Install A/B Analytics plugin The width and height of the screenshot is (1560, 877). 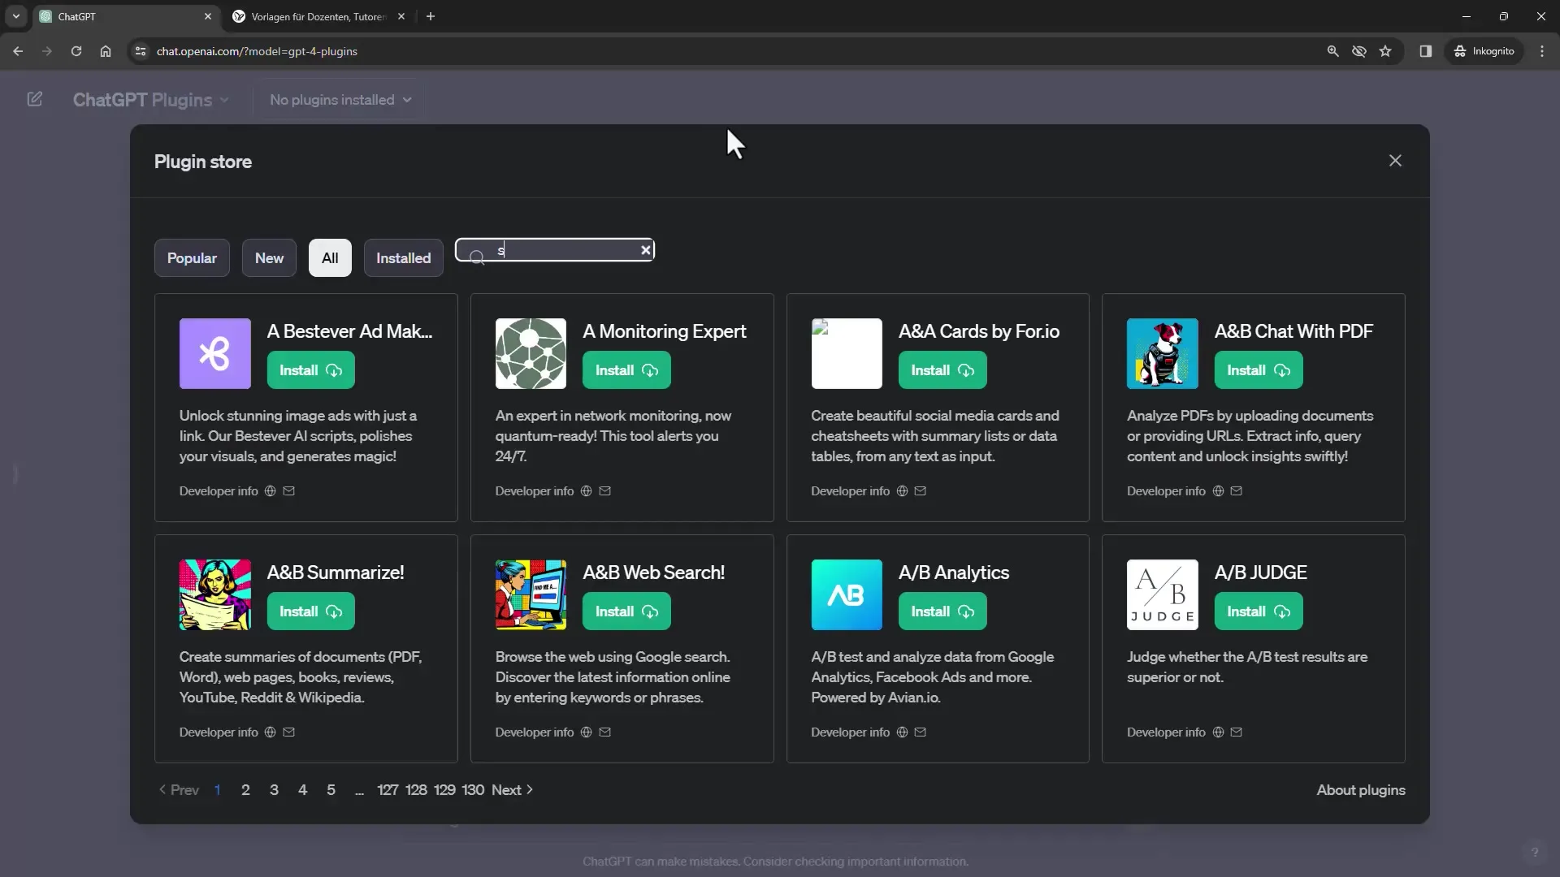click(x=942, y=611)
